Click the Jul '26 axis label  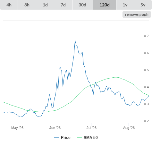(x=91, y=128)
